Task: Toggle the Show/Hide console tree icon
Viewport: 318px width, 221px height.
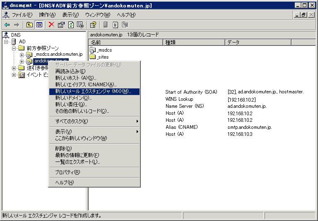Action: tap(39, 25)
